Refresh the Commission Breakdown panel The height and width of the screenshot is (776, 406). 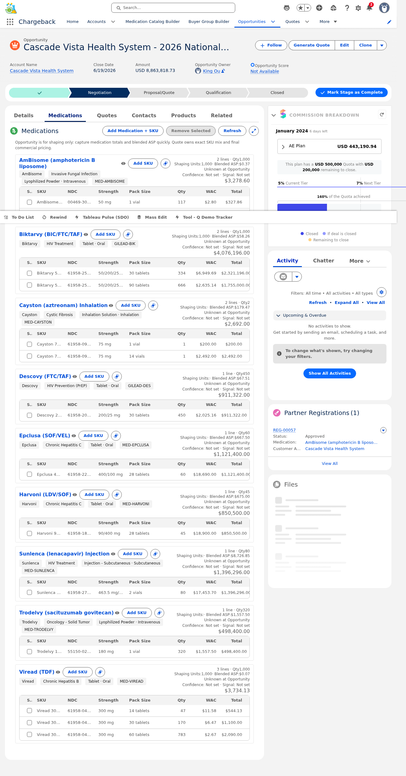[382, 114]
